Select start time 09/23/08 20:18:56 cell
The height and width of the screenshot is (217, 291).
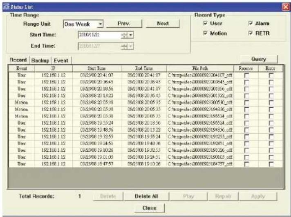point(97,89)
